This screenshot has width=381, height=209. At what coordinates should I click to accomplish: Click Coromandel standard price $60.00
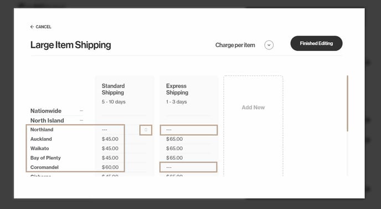tap(110, 167)
